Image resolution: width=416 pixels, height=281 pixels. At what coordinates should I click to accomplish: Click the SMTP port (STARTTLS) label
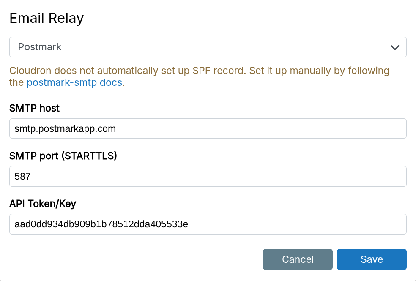pyautogui.click(x=63, y=156)
